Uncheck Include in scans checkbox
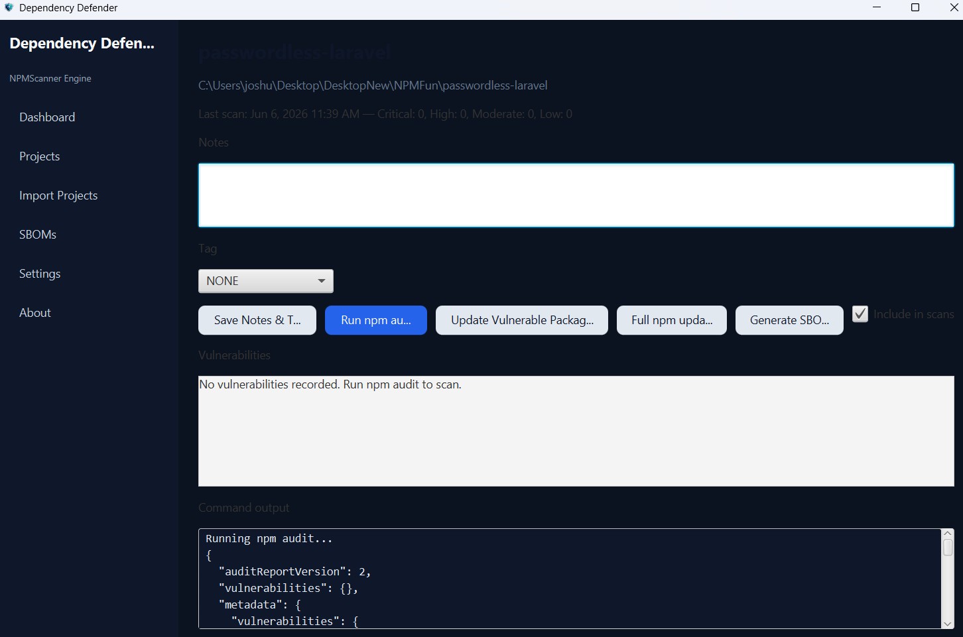The height and width of the screenshot is (637, 963). [860, 314]
